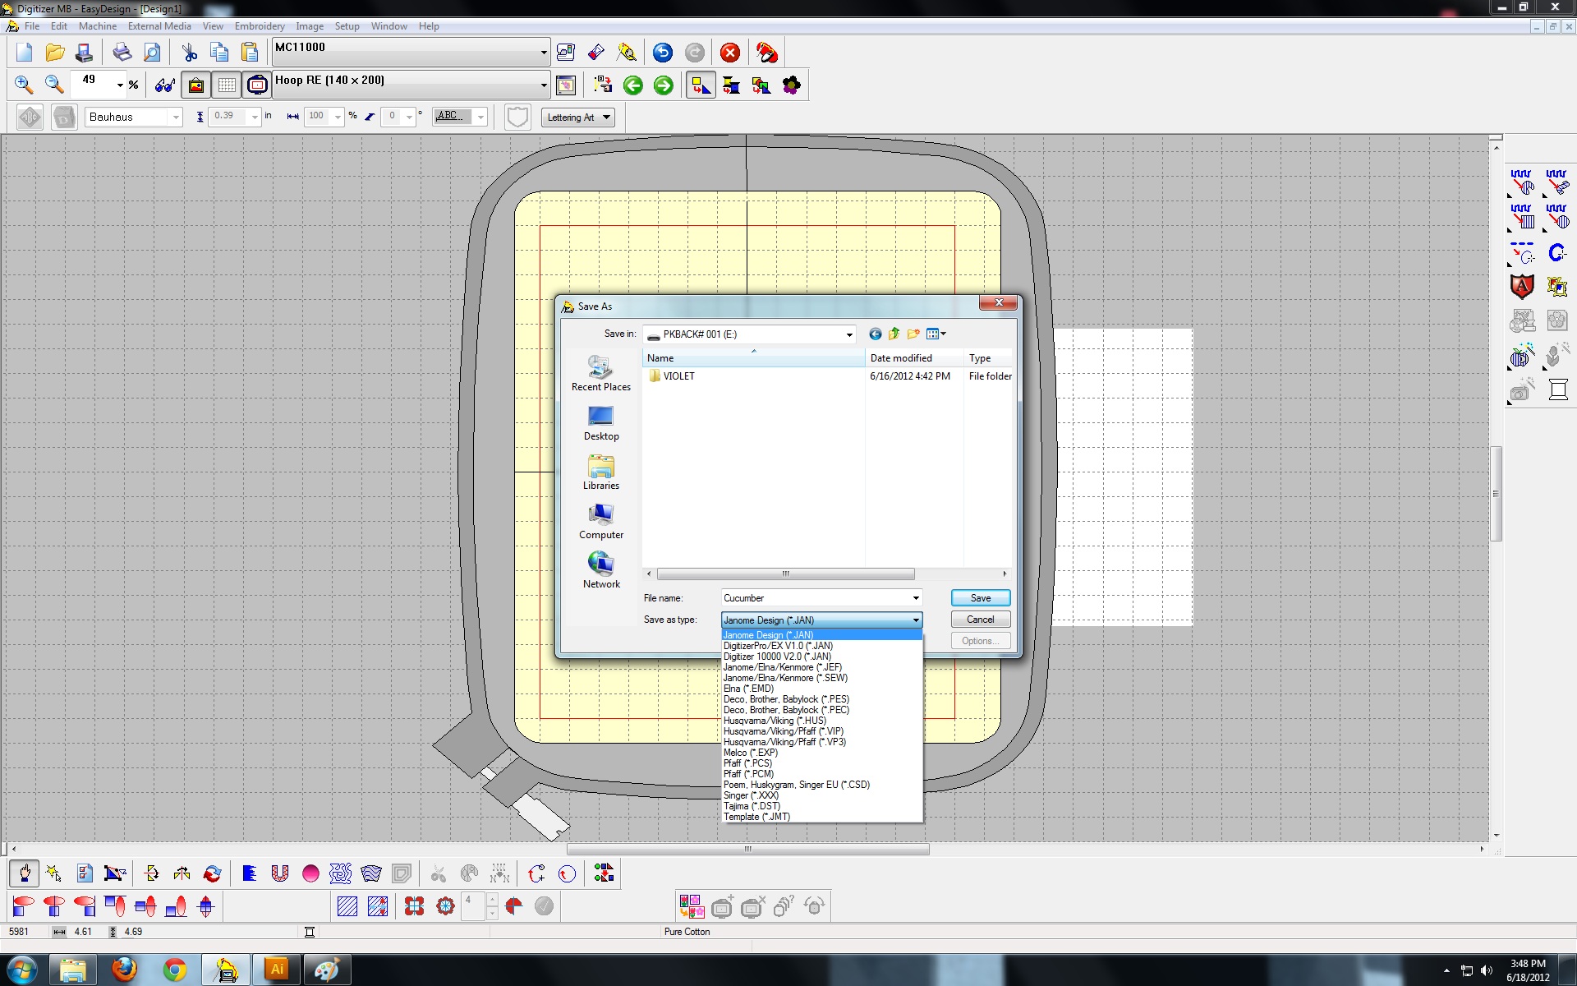Expand the File name dropdown arrow
Viewport: 1577px width, 986px height.
click(x=915, y=598)
